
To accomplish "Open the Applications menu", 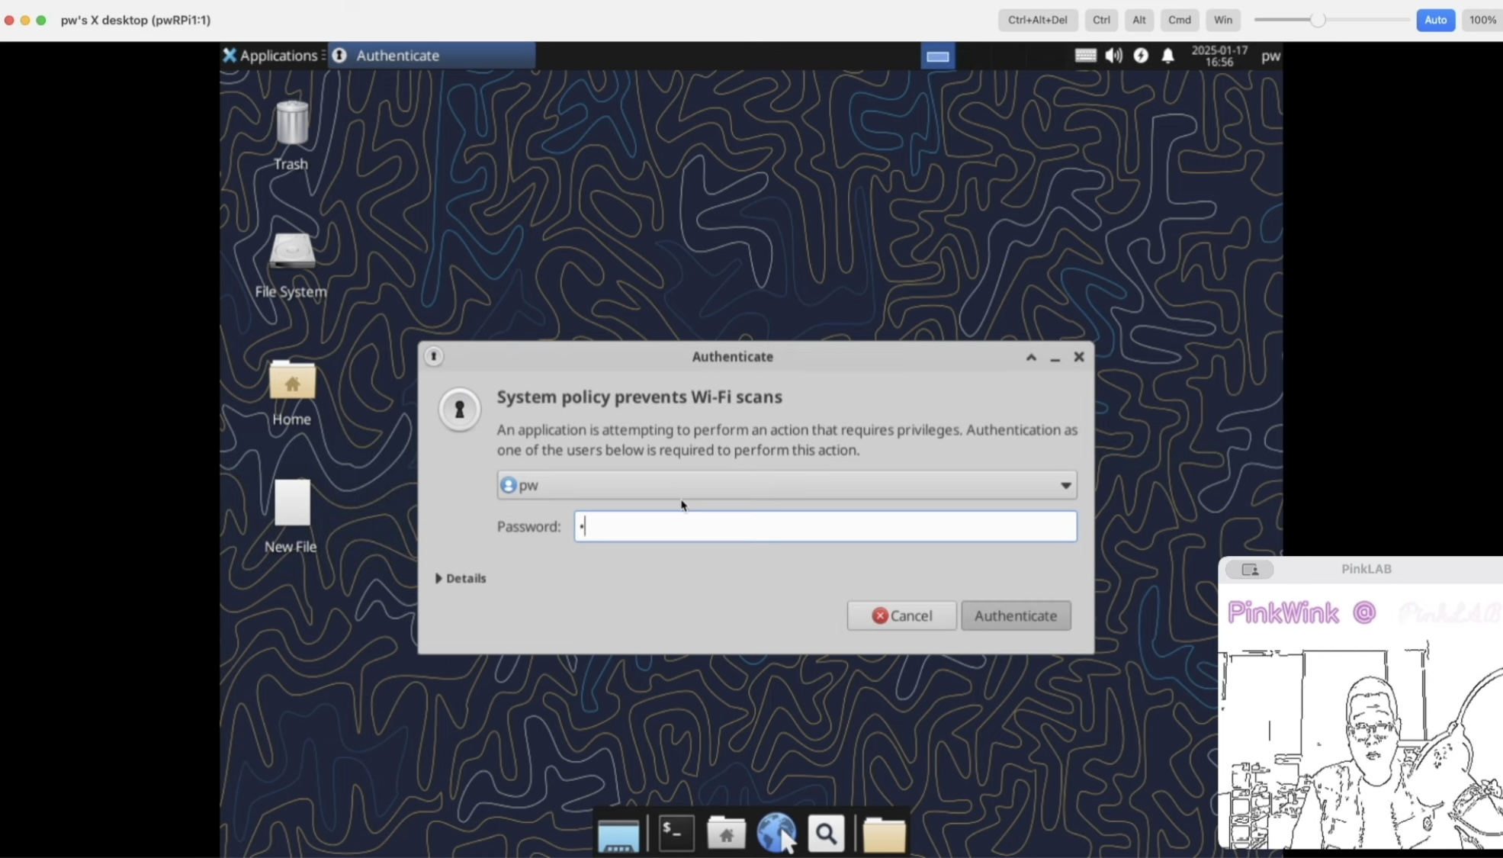I will 271,56.
